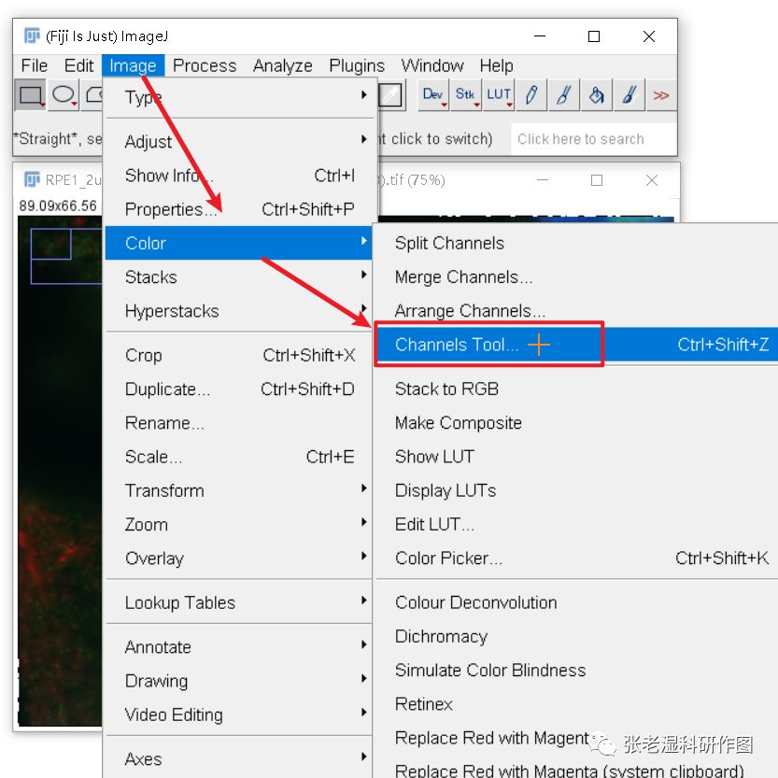The width and height of the screenshot is (778, 778).
Task: Open the Analyze menu
Action: point(283,65)
